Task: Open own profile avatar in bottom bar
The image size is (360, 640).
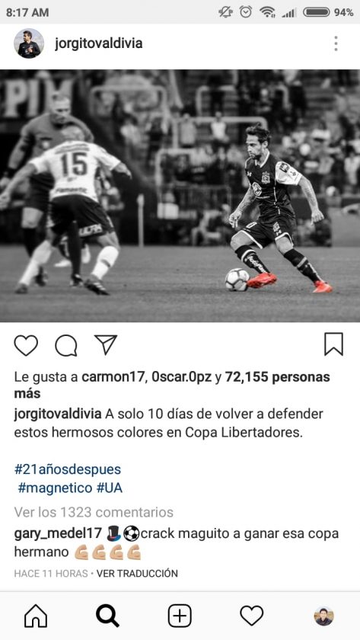Action: tap(323, 616)
